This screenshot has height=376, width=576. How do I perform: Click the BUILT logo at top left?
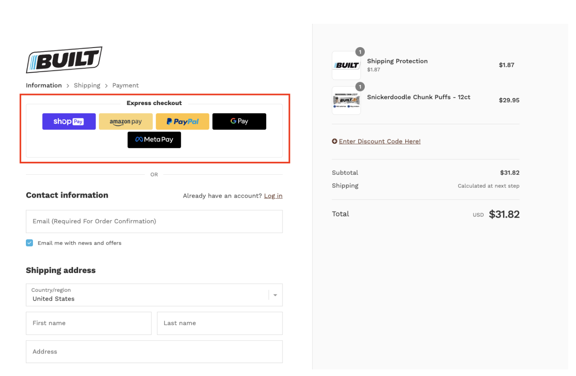(x=64, y=60)
